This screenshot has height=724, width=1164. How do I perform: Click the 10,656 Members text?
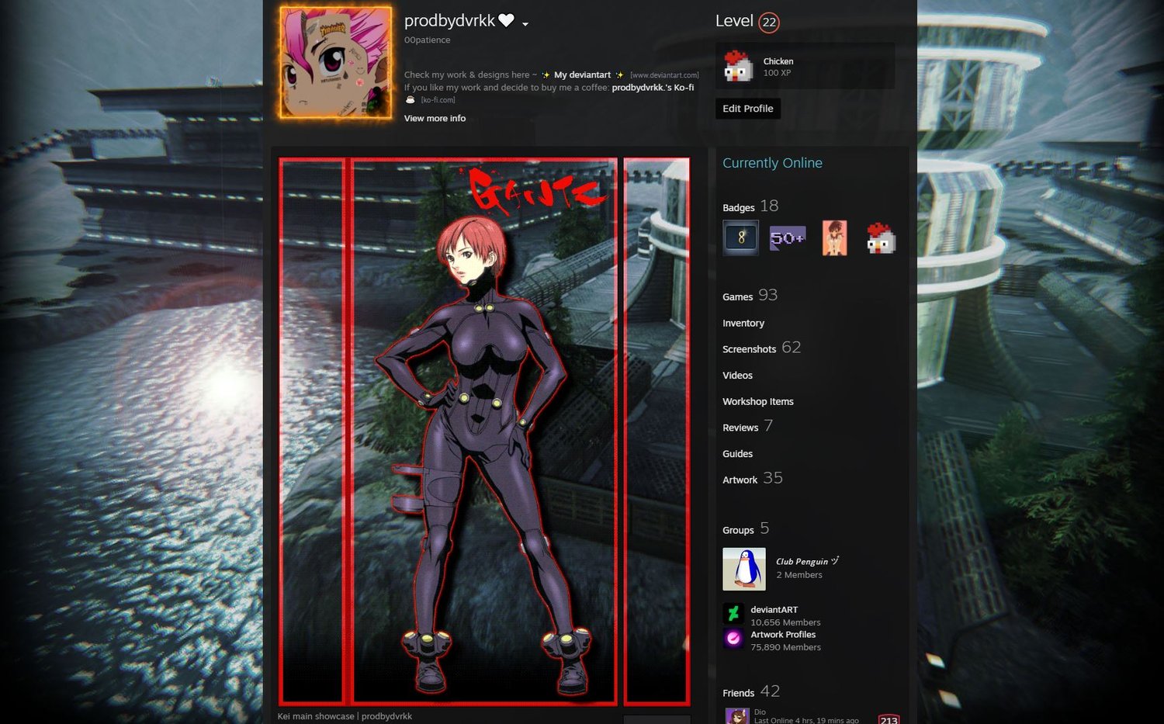tap(785, 622)
